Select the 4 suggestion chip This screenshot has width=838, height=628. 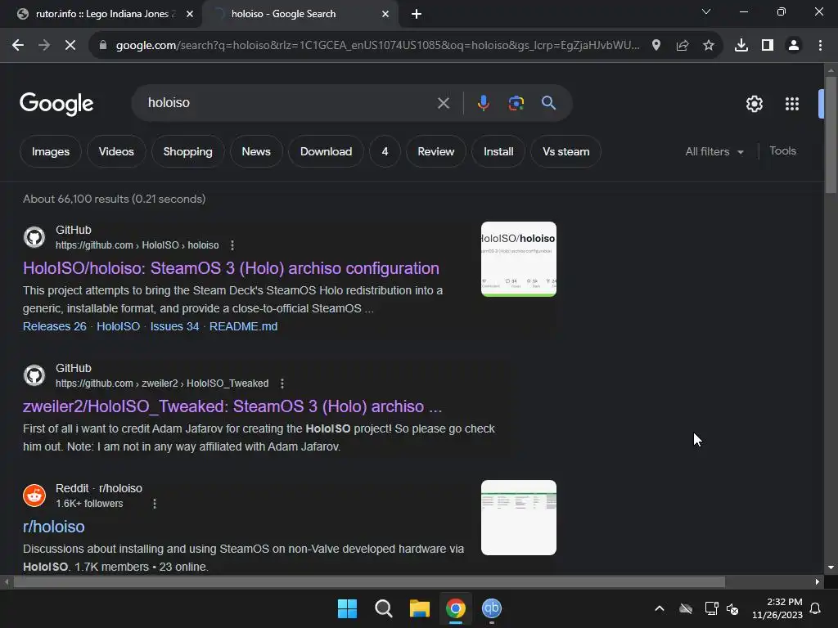coord(385,151)
